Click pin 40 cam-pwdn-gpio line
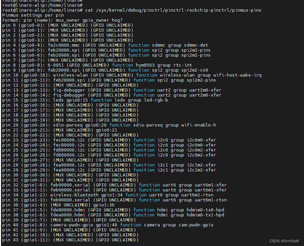 click(108, 225)
